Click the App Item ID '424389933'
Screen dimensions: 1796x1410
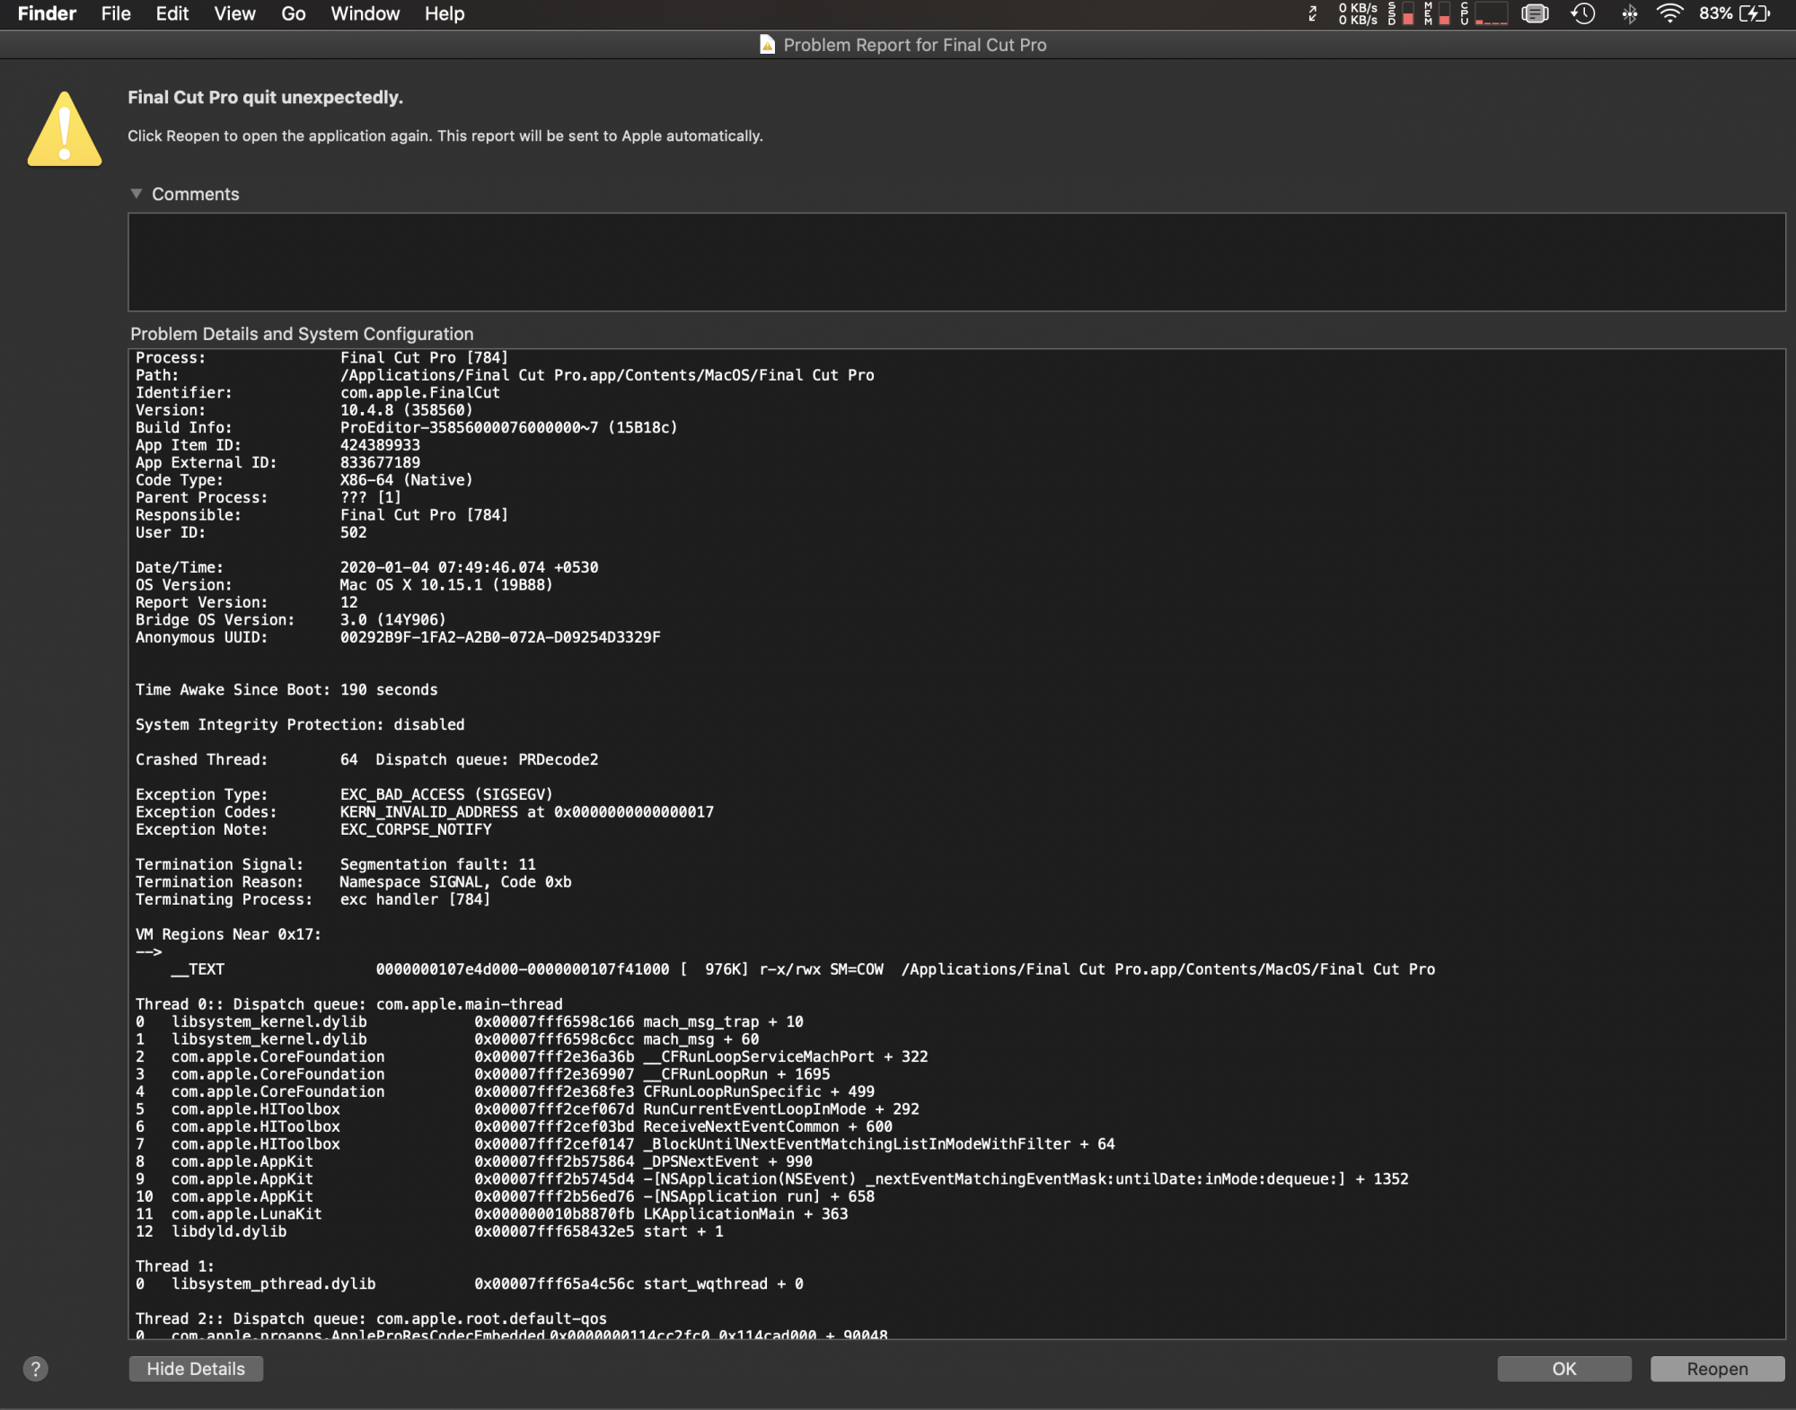pyautogui.click(x=380, y=445)
